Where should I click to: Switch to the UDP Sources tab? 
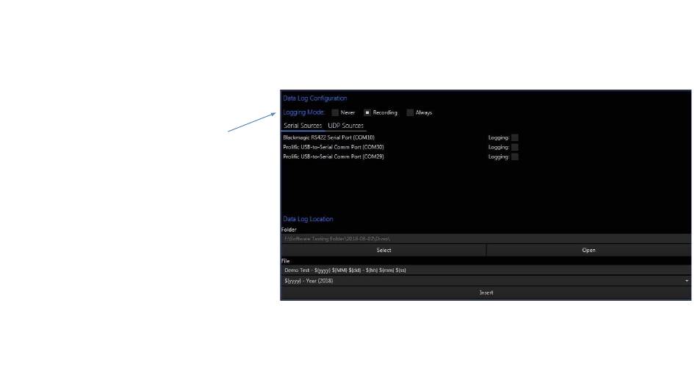point(346,126)
